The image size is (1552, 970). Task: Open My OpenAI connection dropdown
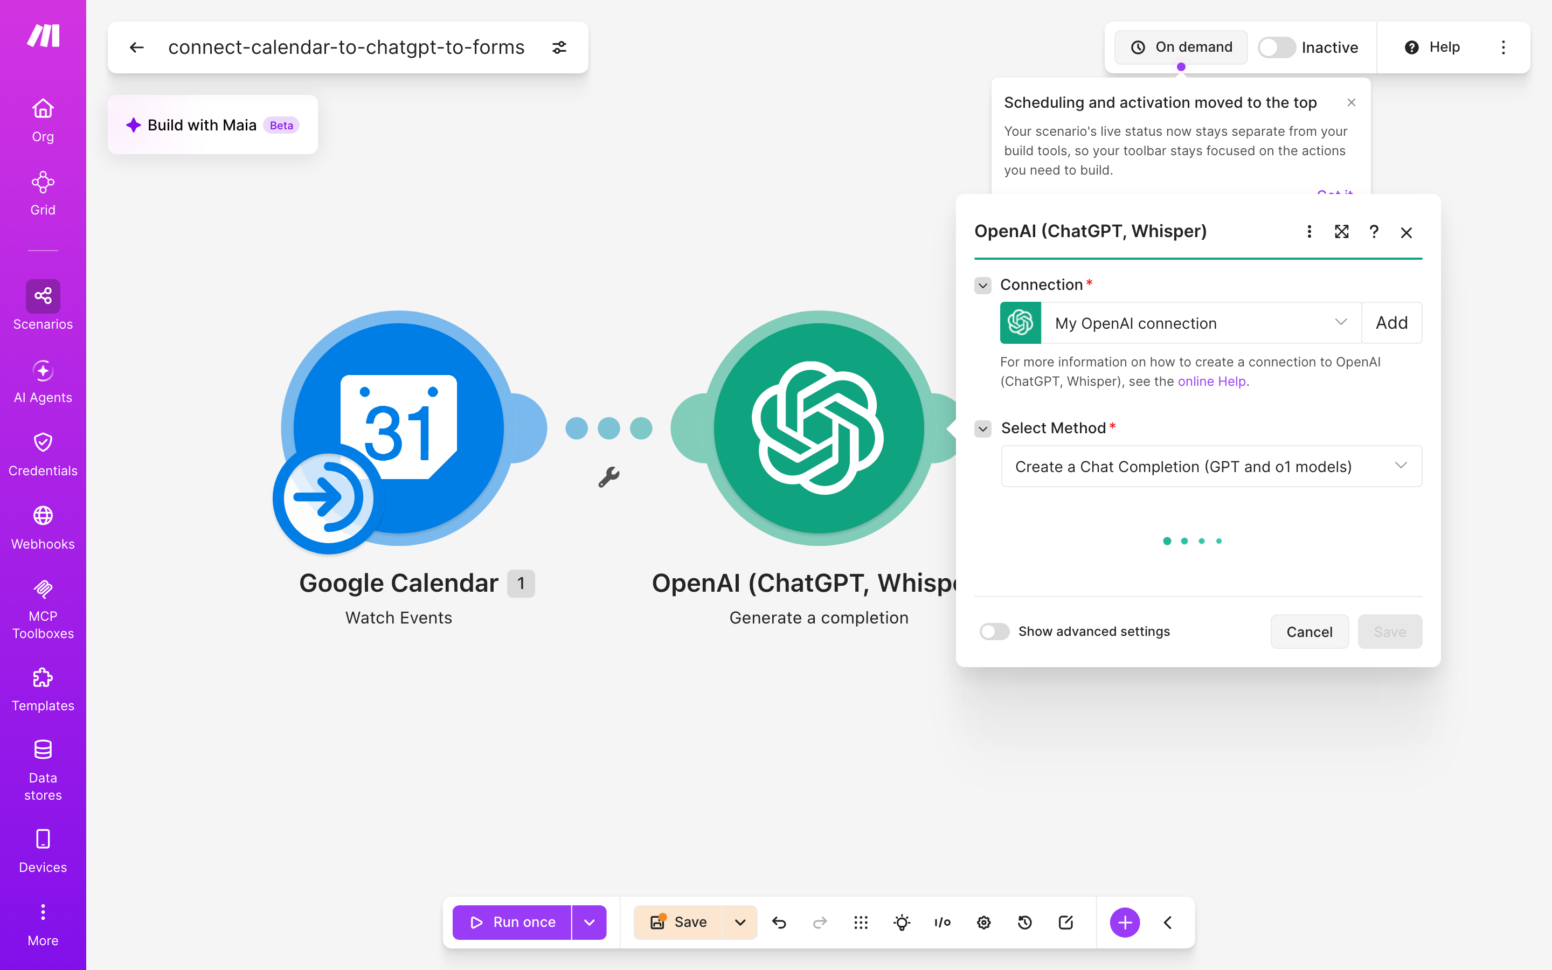1201,323
